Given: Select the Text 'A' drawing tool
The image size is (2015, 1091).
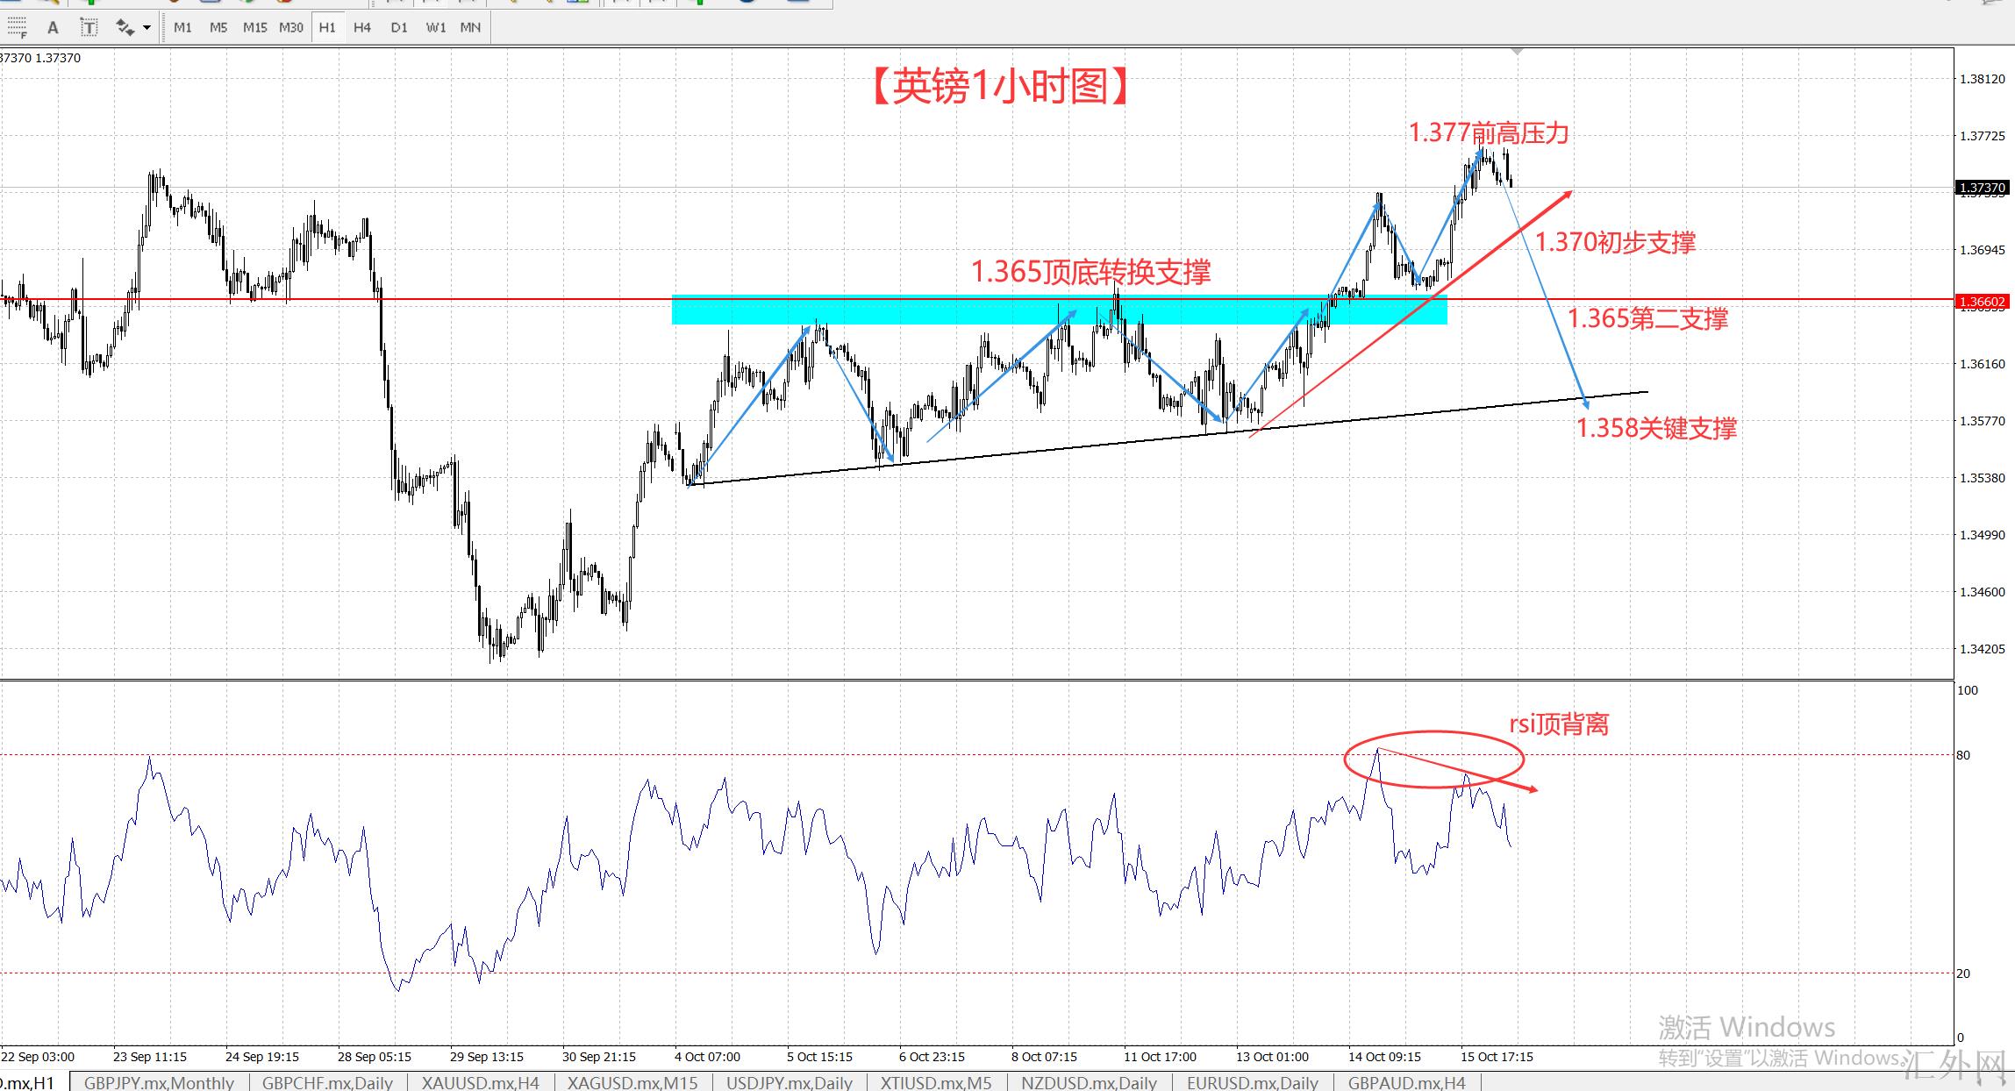Looking at the screenshot, I should (x=53, y=28).
